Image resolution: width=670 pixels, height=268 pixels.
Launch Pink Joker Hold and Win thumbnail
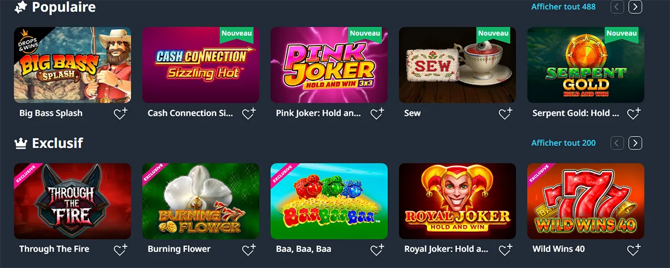click(x=329, y=65)
